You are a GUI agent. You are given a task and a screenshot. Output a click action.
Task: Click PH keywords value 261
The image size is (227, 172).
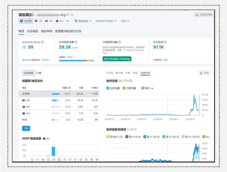tap(96, 107)
